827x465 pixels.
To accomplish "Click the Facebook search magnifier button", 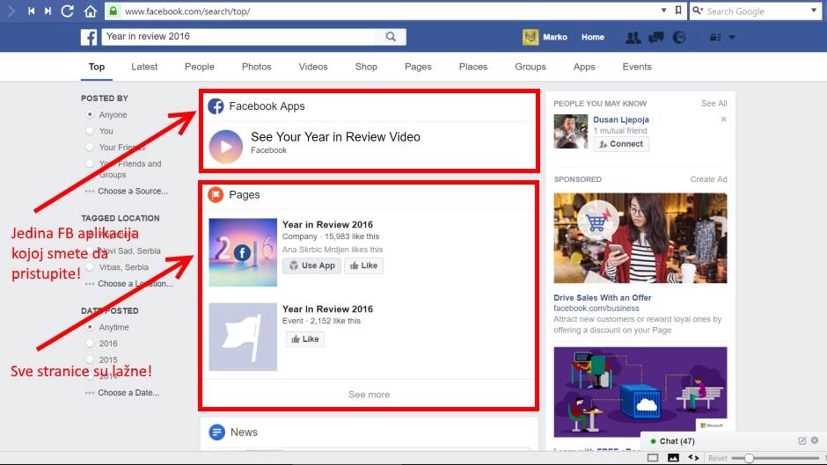I will point(391,36).
